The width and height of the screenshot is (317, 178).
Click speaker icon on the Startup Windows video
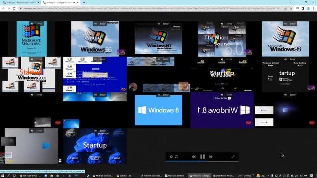pos(222,59)
